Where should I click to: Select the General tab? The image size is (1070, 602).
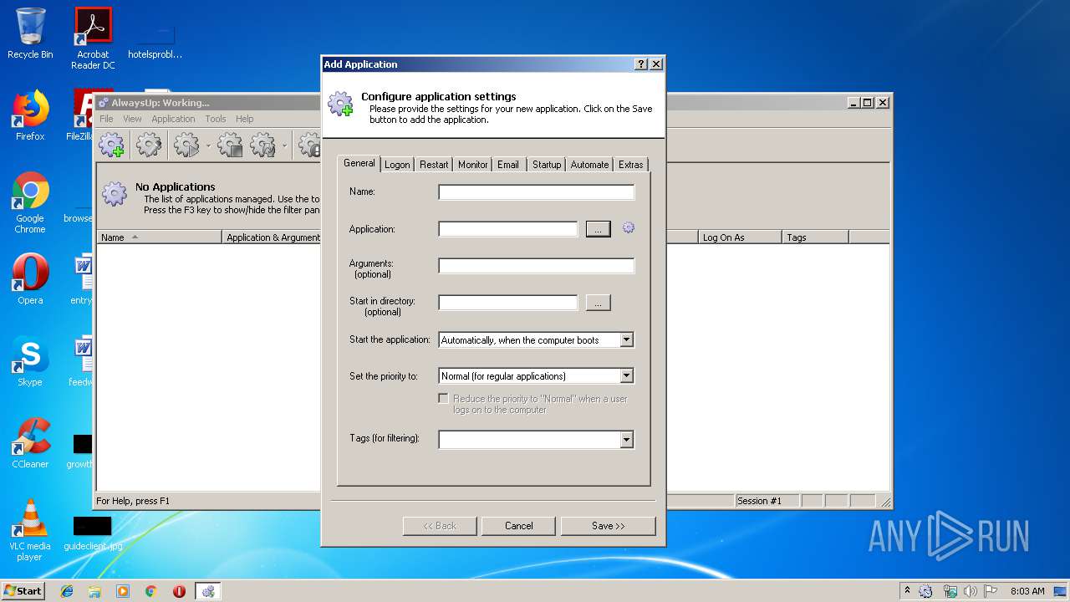click(x=359, y=163)
